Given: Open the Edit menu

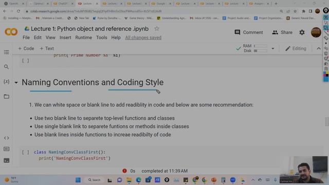Looking at the screenshot, I should (x=38, y=38).
